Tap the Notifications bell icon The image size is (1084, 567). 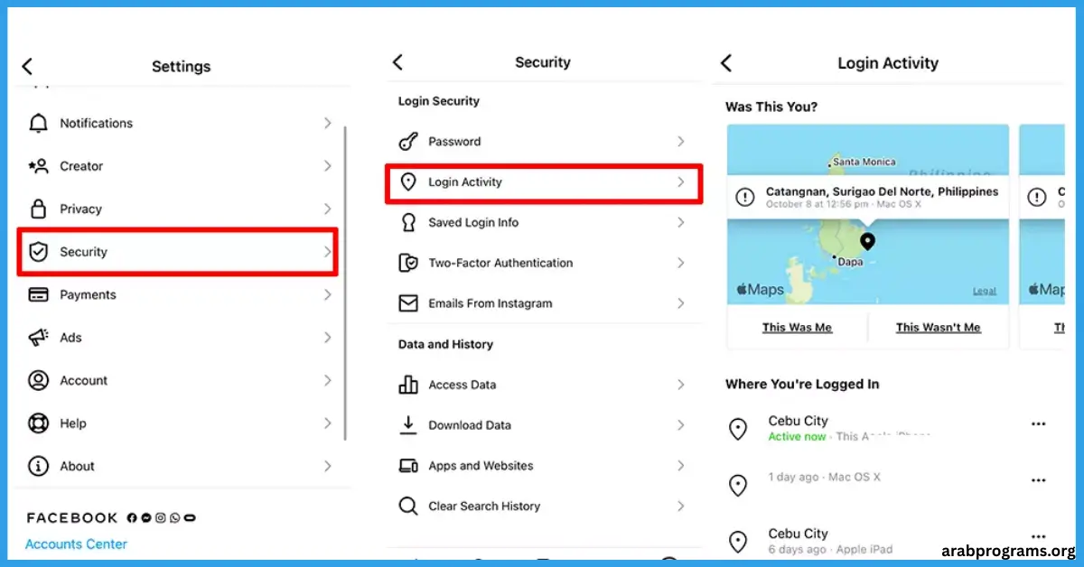pos(38,123)
